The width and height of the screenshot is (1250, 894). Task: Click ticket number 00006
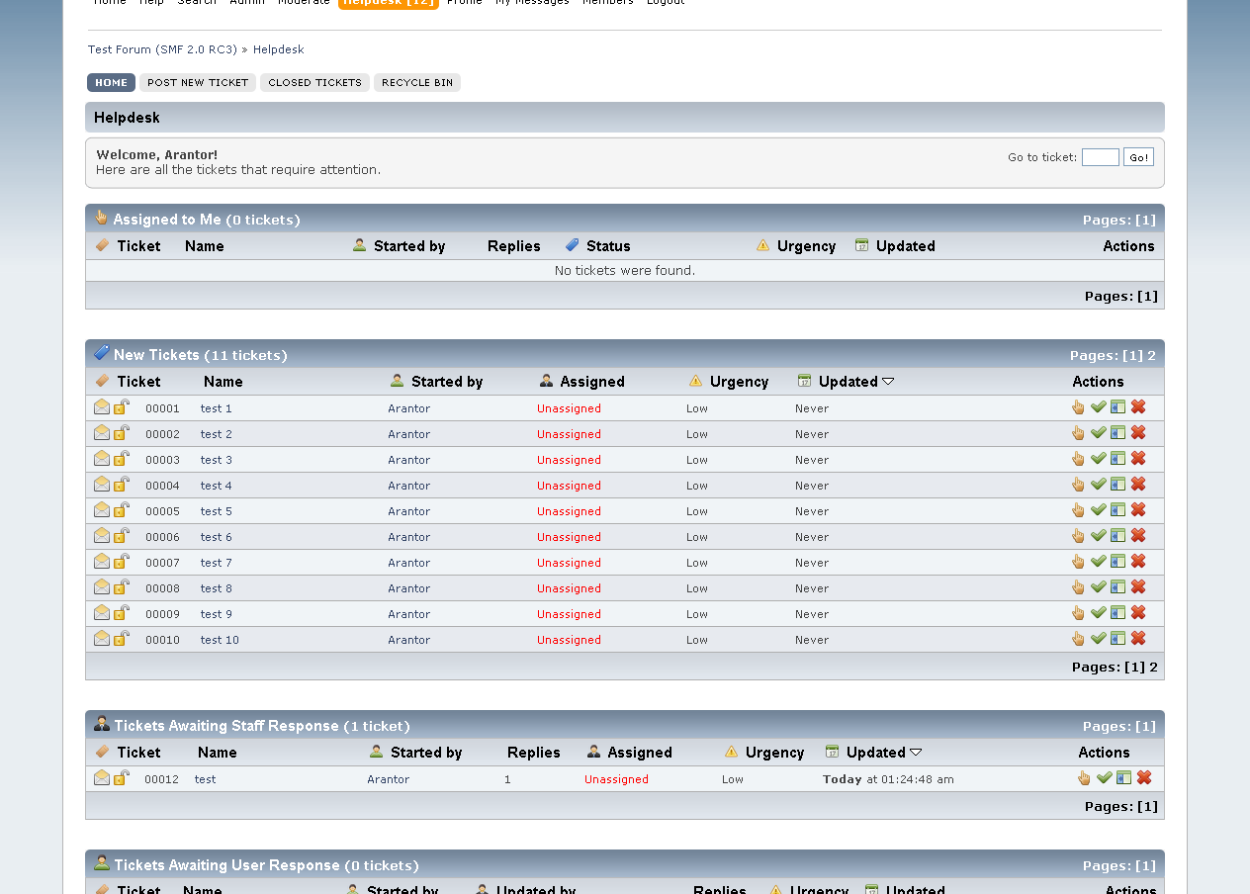pyautogui.click(x=163, y=537)
